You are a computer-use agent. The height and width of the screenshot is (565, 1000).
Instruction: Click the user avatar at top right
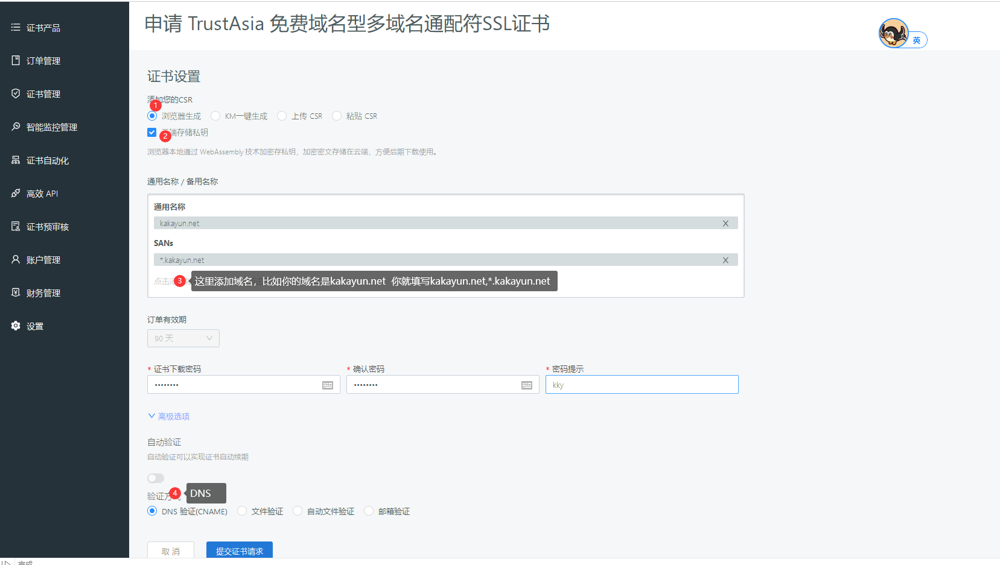pos(893,33)
